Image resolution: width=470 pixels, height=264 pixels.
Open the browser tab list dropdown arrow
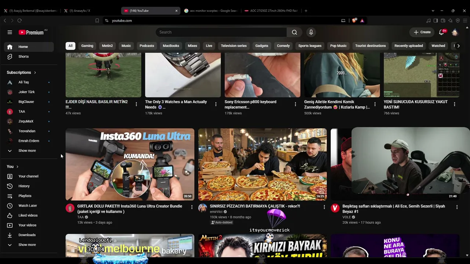coord(433,11)
